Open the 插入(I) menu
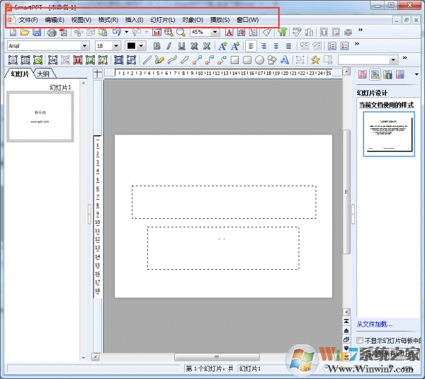The width and height of the screenshot is (425, 379). point(134,20)
